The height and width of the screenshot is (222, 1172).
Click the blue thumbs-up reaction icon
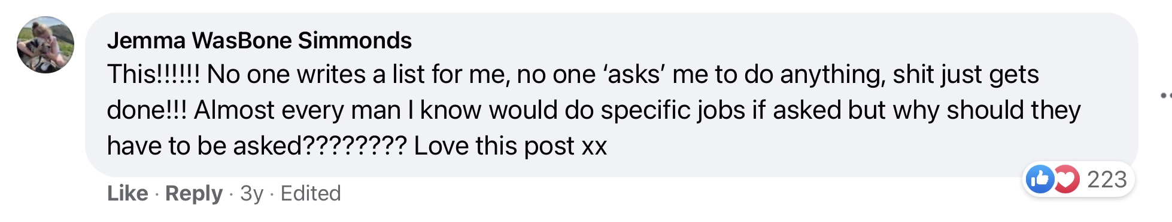[x=1040, y=179]
